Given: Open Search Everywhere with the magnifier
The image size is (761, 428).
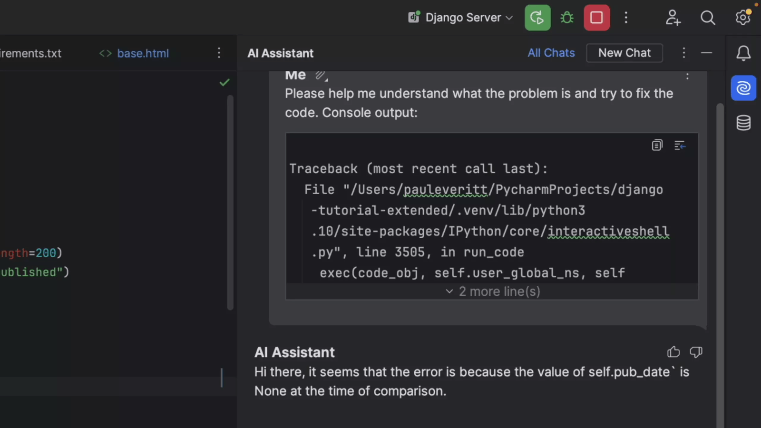Looking at the screenshot, I should coord(708,17).
